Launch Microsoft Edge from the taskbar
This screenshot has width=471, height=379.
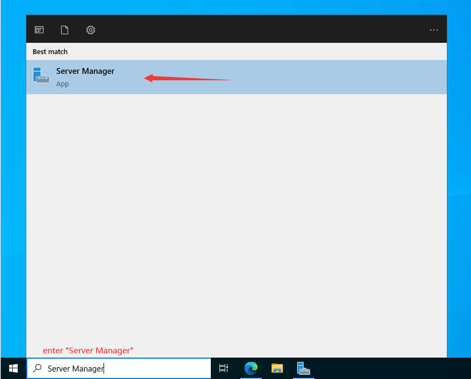251,368
